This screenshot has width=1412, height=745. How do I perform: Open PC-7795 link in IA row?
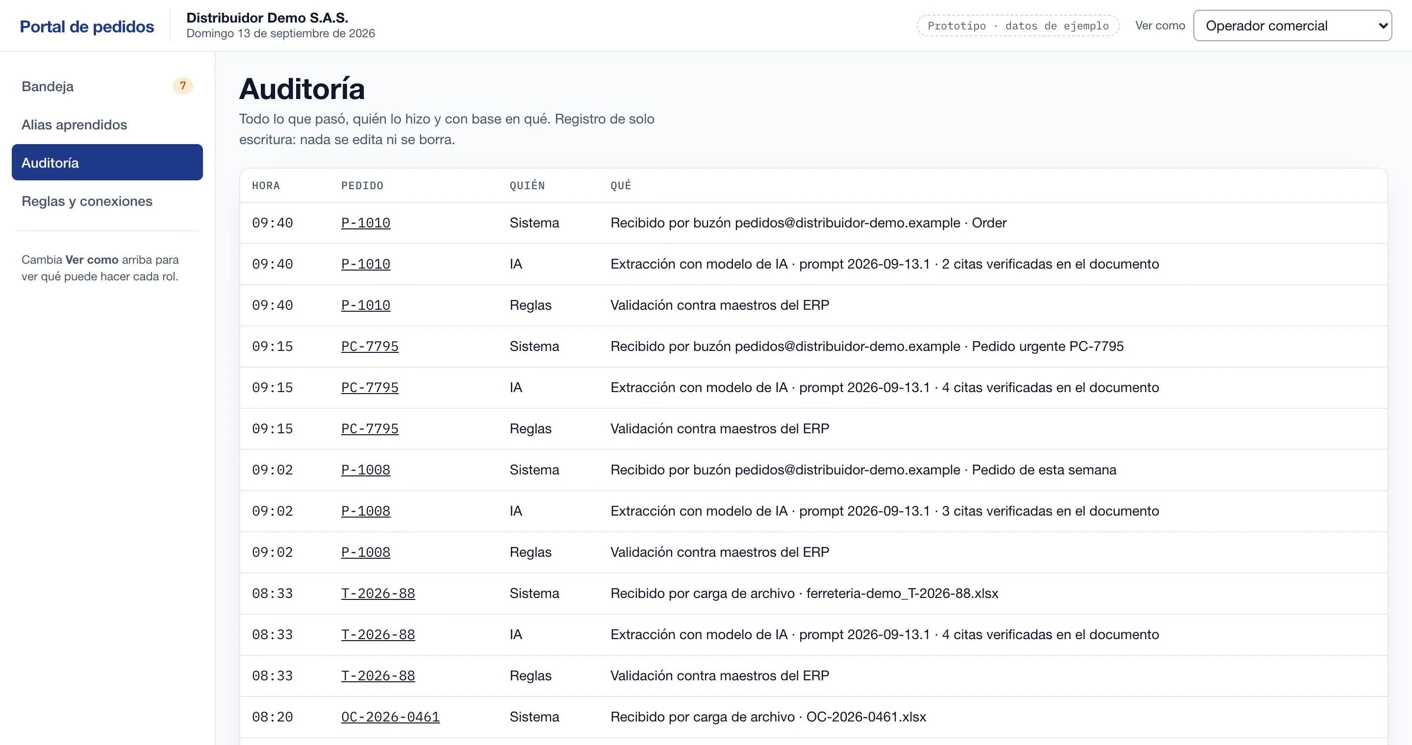pyautogui.click(x=370, y=387)
